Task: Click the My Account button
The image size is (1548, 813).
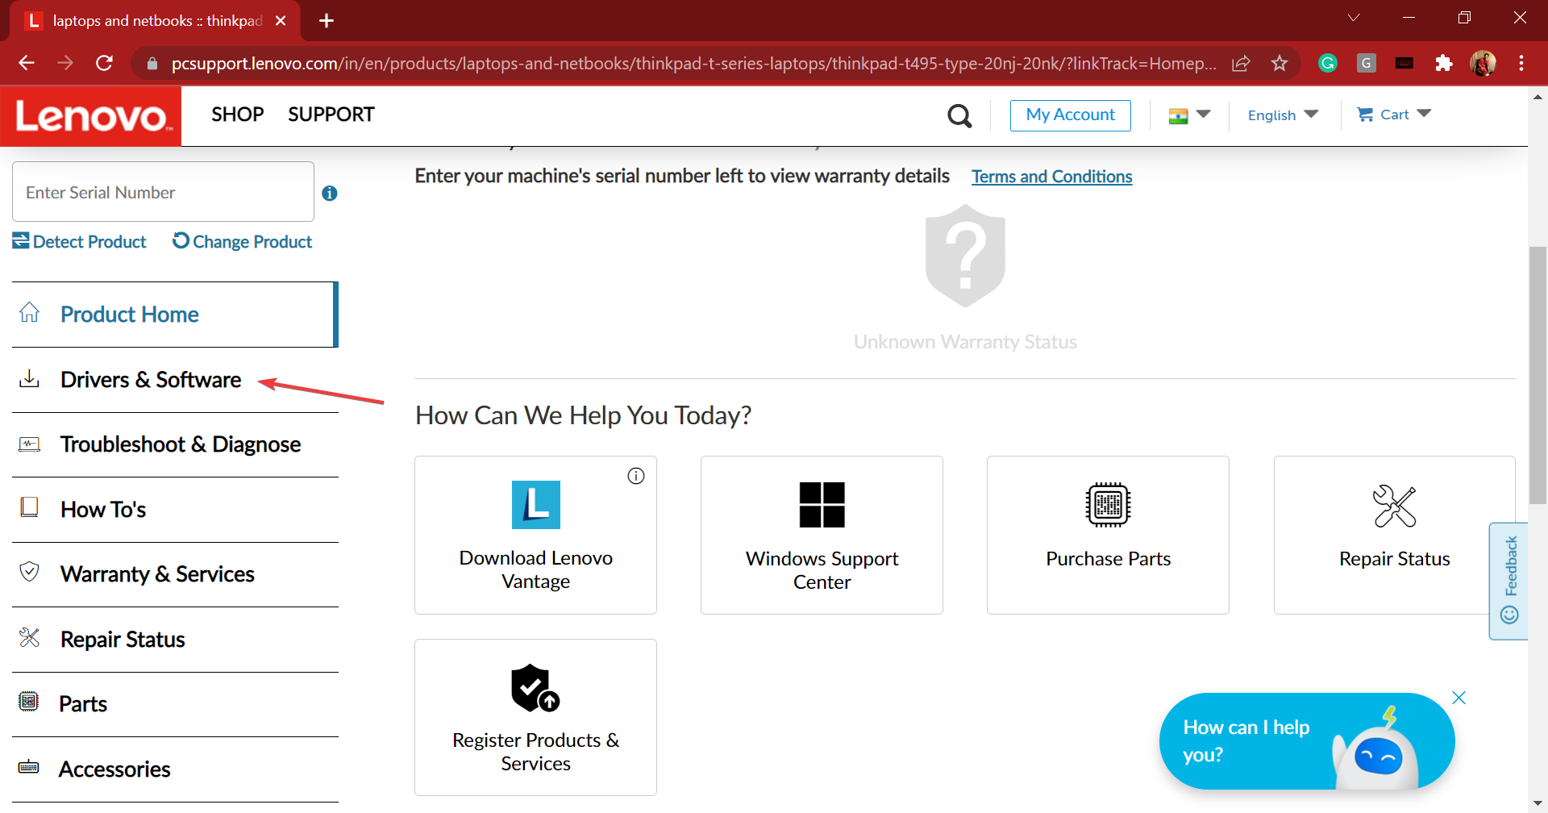Action: click(x=1071, y=115)
